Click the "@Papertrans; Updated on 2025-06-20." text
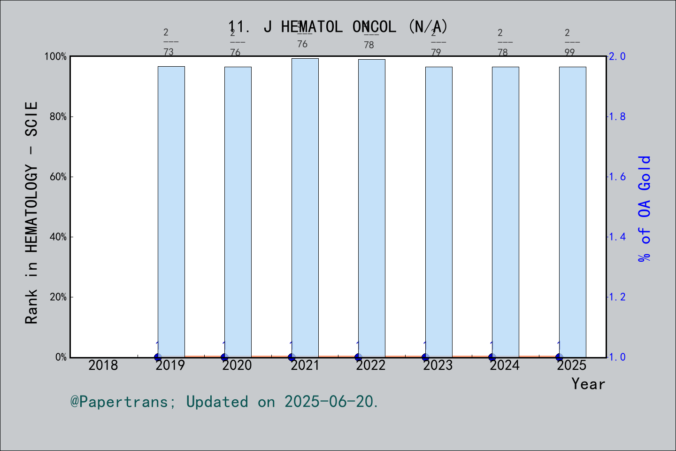Image resolution: width=676 pixels, height=451 pixels. 224,401
